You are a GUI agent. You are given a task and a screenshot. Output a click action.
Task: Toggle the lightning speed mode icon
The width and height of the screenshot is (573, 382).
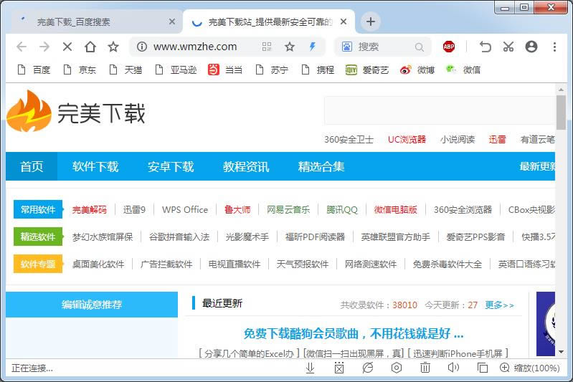pyautogui.click(x=313, y=47)
